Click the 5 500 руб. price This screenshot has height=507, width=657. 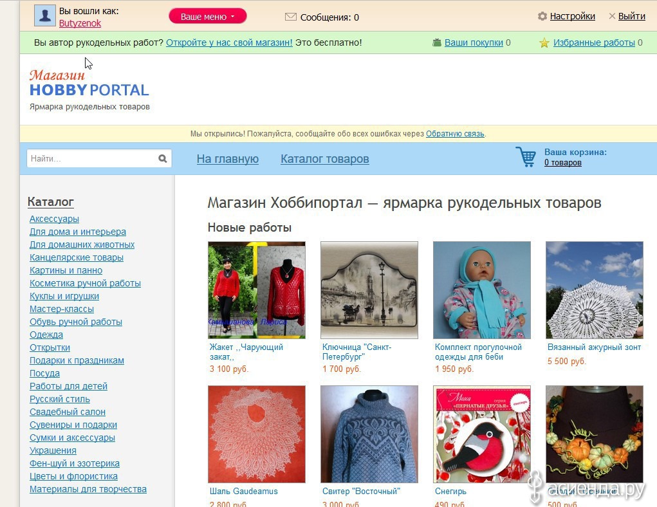566,361
